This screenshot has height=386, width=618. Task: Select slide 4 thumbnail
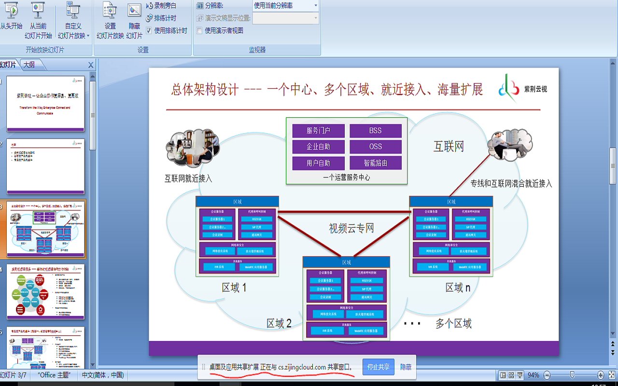(45, 292)
